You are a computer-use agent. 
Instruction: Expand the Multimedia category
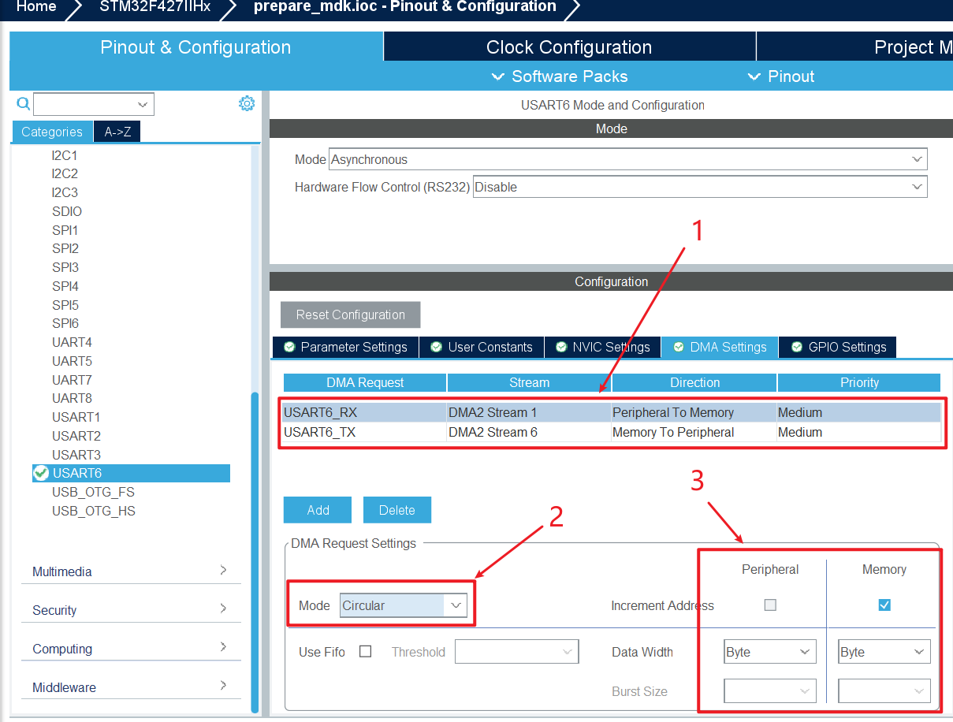tap(130, 571)
